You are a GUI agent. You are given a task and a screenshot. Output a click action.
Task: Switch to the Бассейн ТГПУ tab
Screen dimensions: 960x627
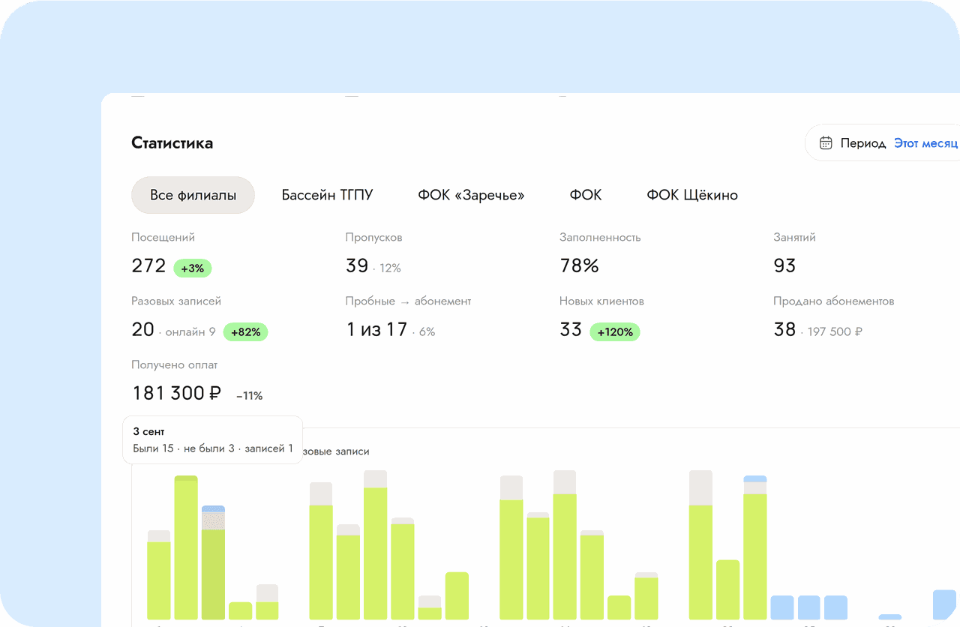[x=327, y=195]
